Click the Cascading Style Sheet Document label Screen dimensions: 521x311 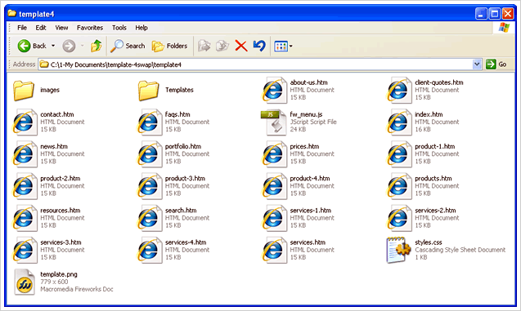pos(460,250)
